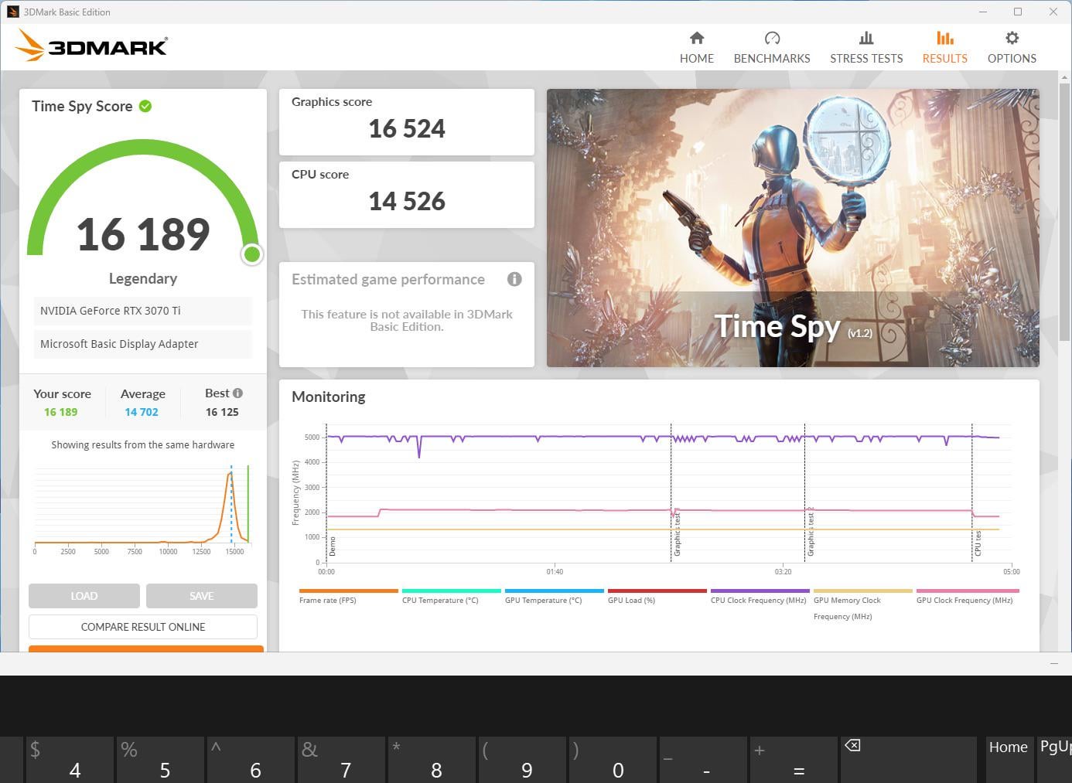Click the teal CPU Temperature color bar

(452, 591)
